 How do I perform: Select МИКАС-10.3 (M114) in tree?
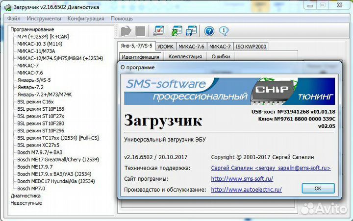click(x=40, y=44)
